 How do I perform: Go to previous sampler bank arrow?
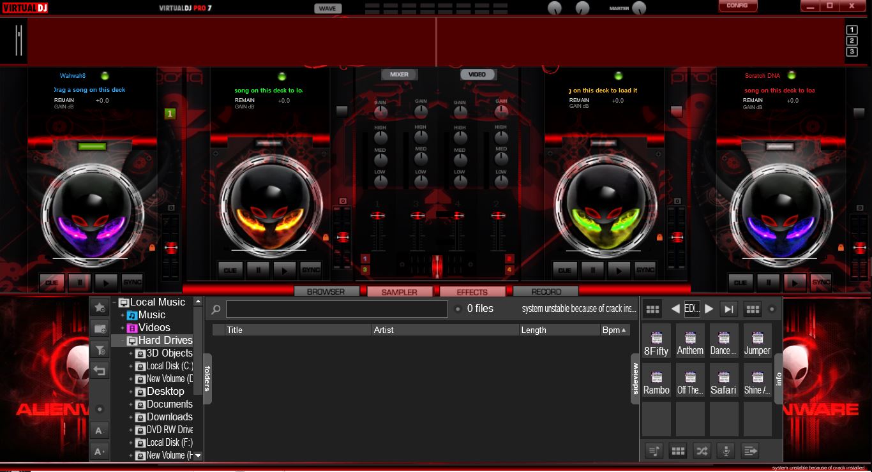point(675,309)
